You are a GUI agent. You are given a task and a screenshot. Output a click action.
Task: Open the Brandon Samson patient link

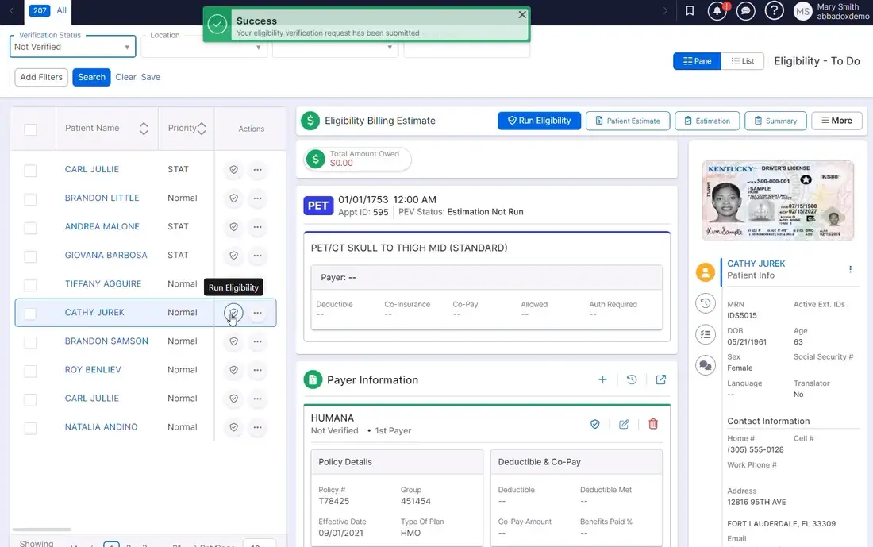(106, 341)
